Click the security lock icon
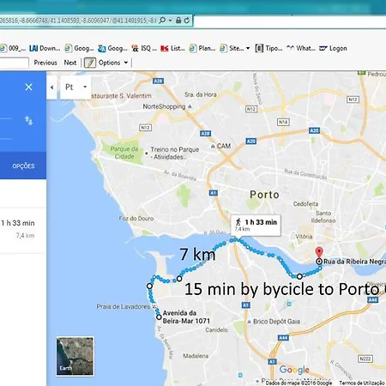This screenshot has height=386, width=386. [178, 21]
